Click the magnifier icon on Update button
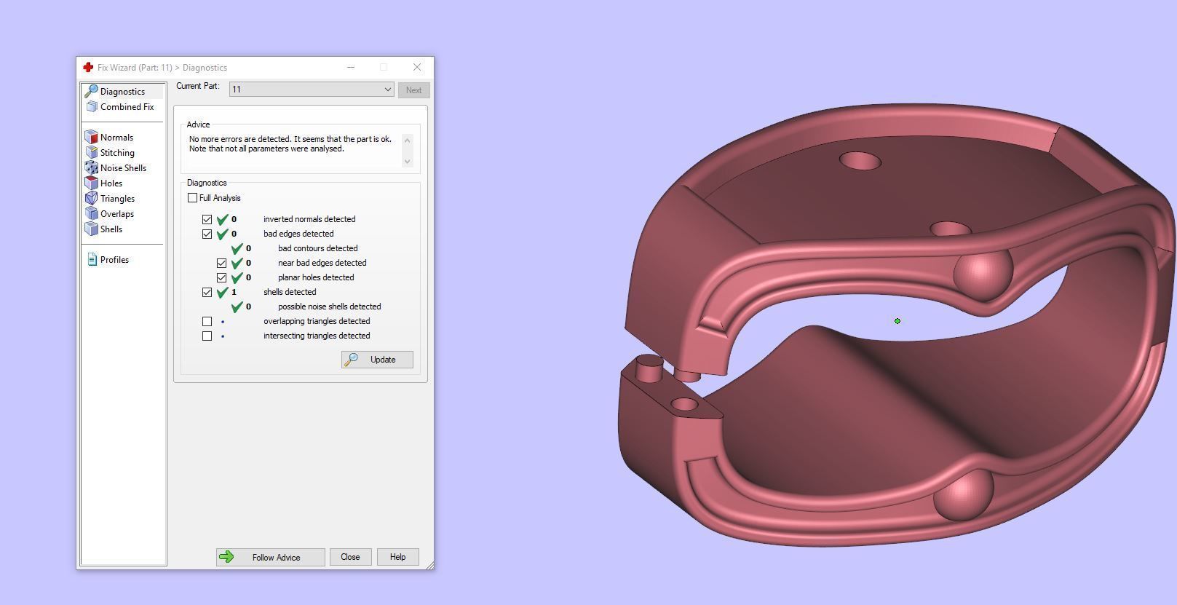1177x605 pixels. click(351, 359)
